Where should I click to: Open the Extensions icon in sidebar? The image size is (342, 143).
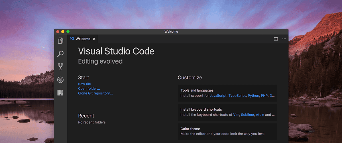[x=60, y=92]
